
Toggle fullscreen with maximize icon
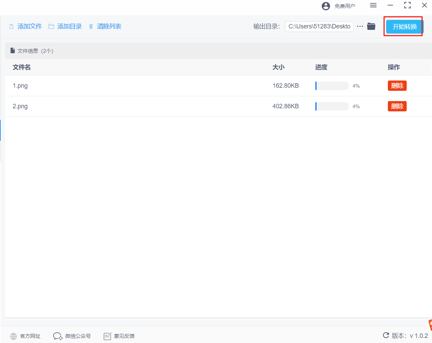point(407,5)
